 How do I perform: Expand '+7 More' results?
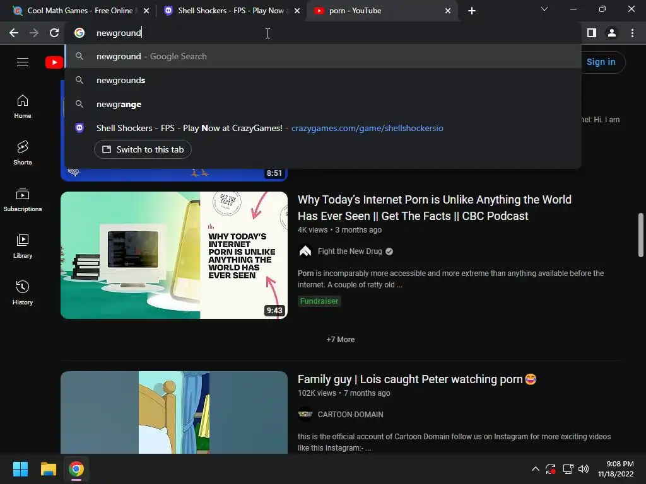pos(340,340)
